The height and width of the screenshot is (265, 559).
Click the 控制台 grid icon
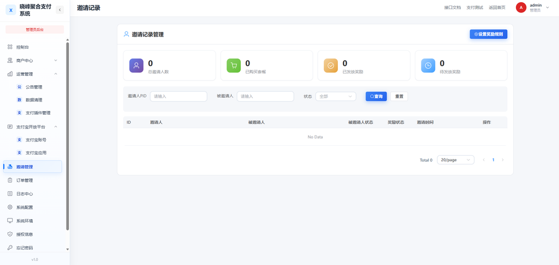tap(10, 47)
